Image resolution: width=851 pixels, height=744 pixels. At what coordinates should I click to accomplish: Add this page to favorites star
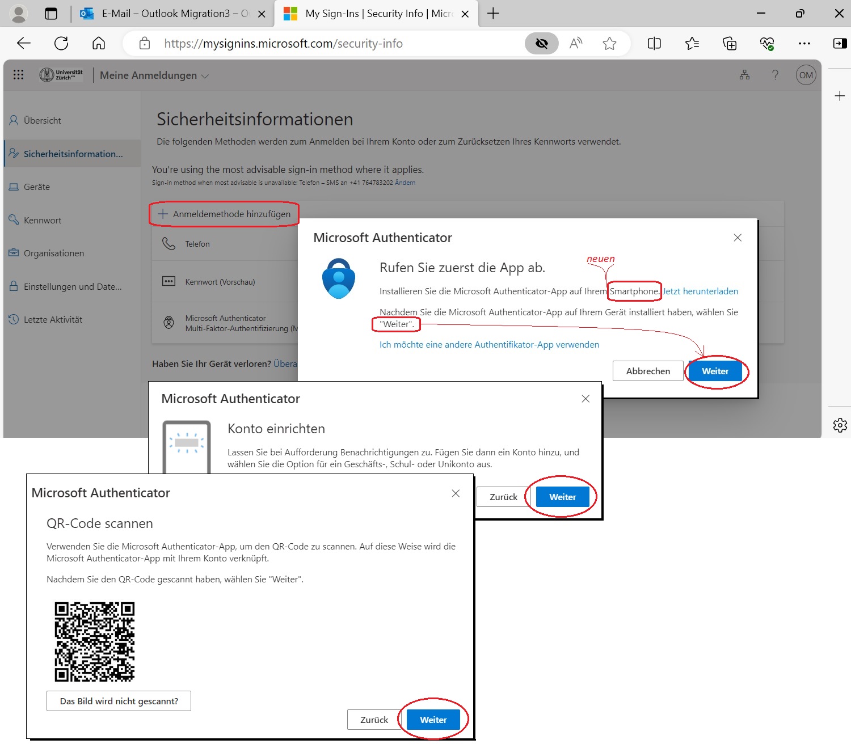609,44
